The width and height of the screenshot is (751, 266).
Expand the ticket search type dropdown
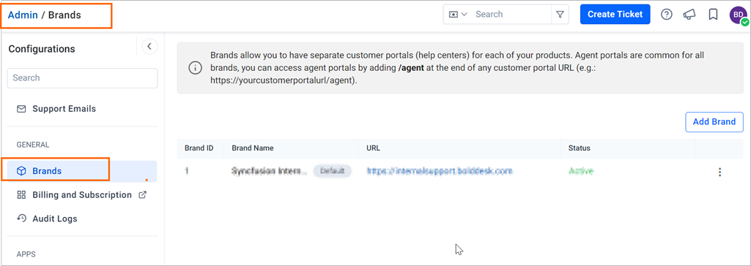(x=458, y=15)
